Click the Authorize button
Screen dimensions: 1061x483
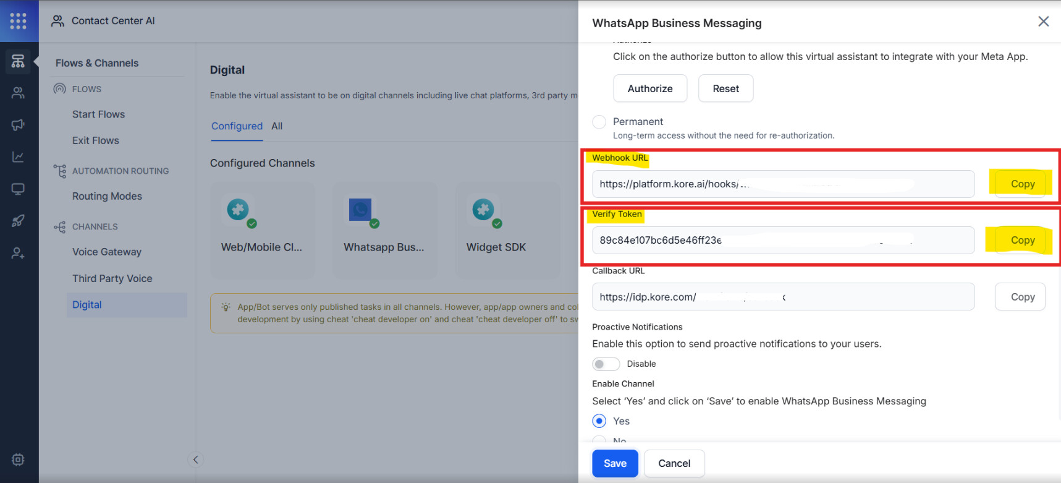tap(650, 88)
